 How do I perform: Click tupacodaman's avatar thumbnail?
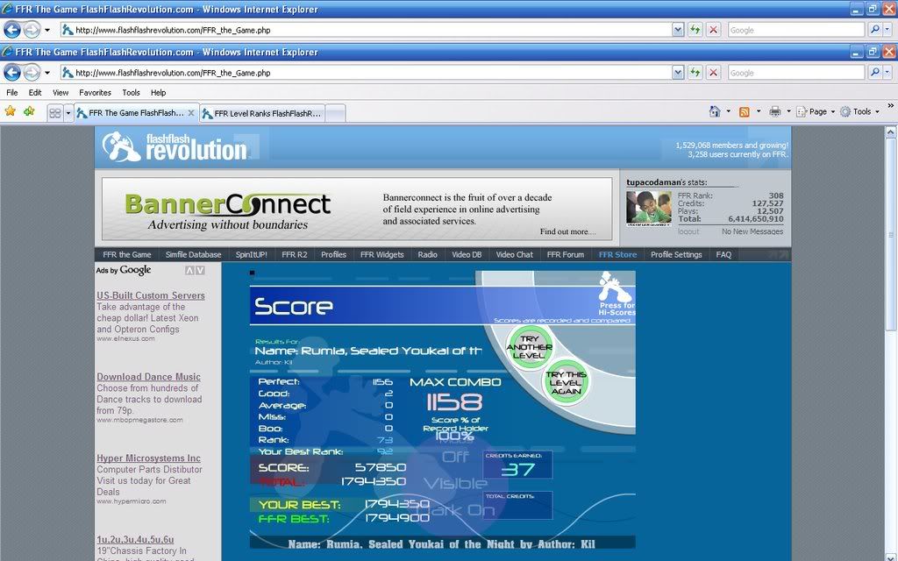coord(648,207)
